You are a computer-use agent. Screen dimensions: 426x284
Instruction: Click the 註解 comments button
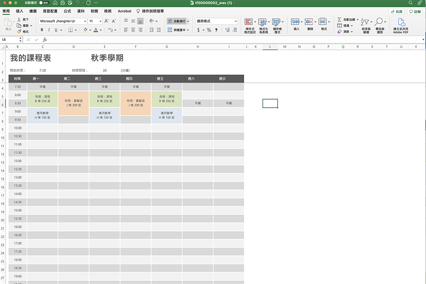[414, 11]
